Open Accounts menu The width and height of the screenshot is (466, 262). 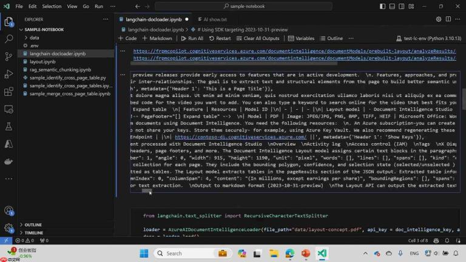point(8,211)
